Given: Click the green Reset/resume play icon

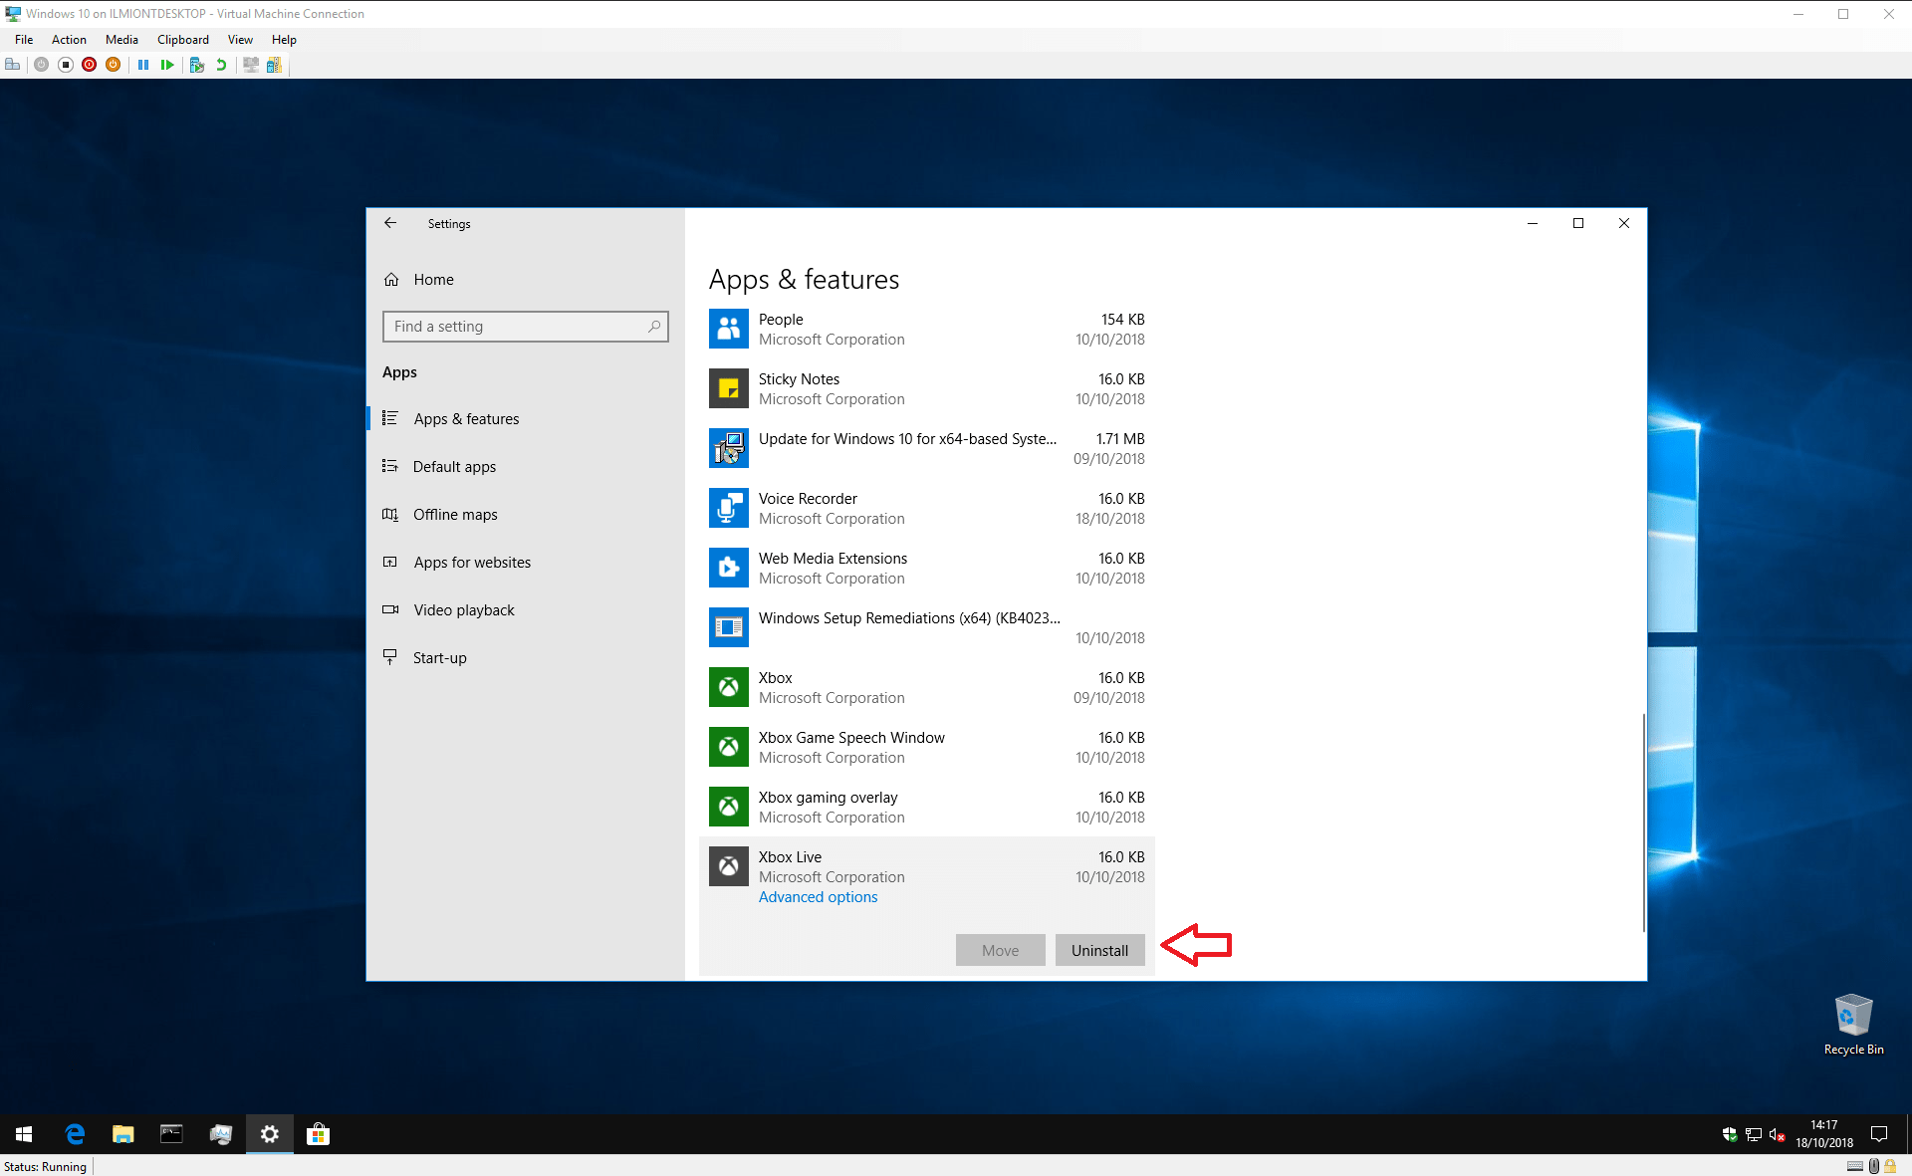Looking at the screenshot, I should point(167,65).
